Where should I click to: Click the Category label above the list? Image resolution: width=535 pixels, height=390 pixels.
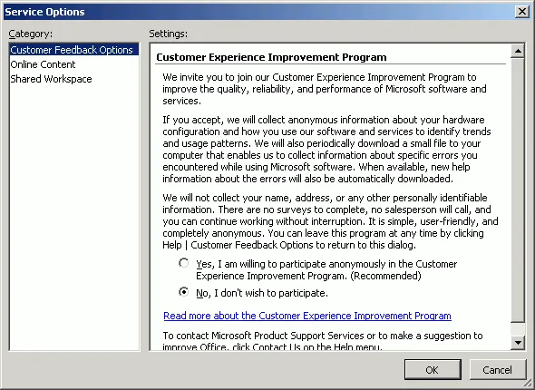31,34
